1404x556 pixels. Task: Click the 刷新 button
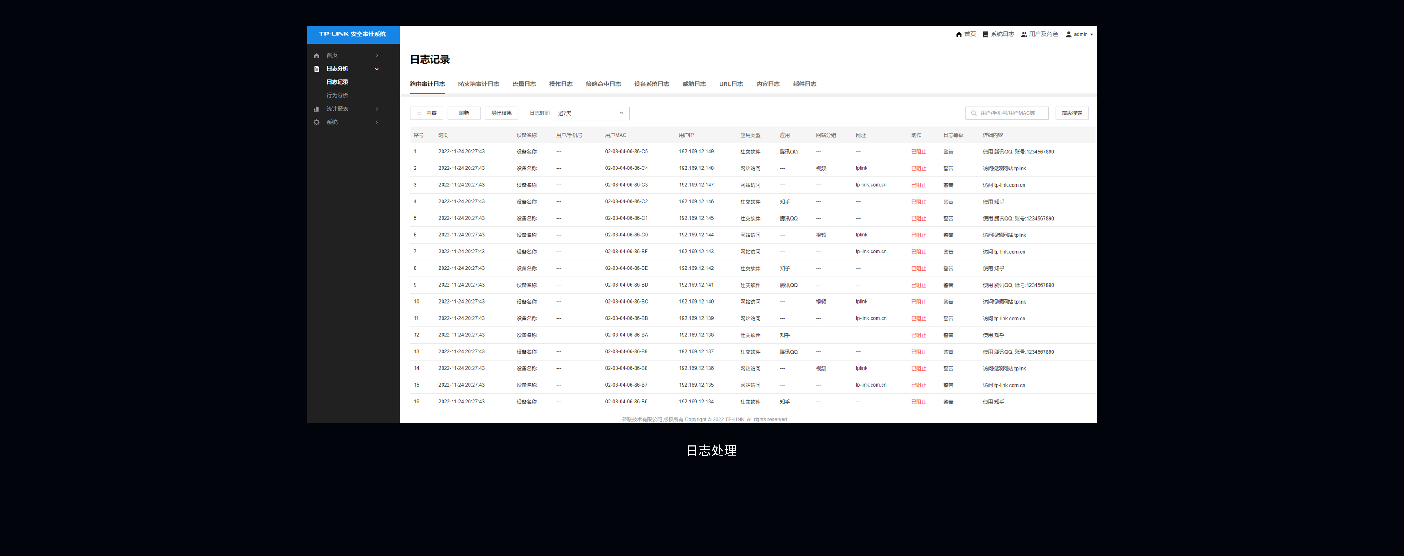point(464,113)
